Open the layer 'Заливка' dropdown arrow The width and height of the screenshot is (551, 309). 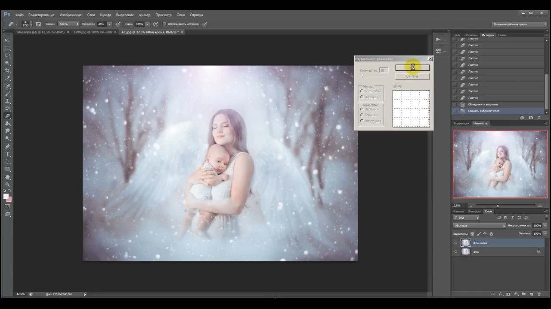545,234
